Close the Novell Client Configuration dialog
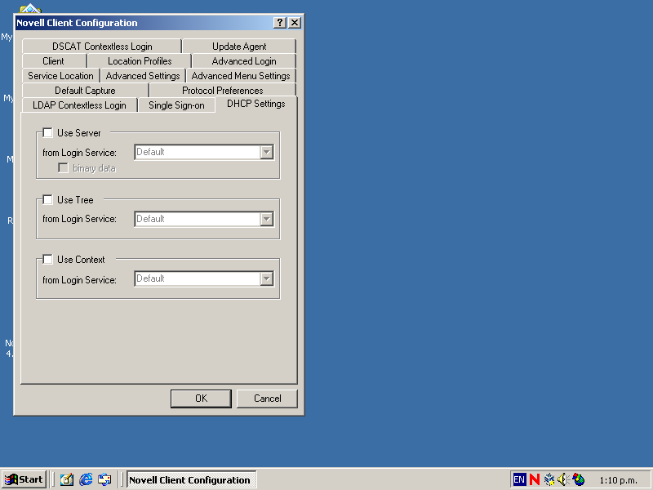The width and height of the screenshot is (653, 490). (295, 23)
